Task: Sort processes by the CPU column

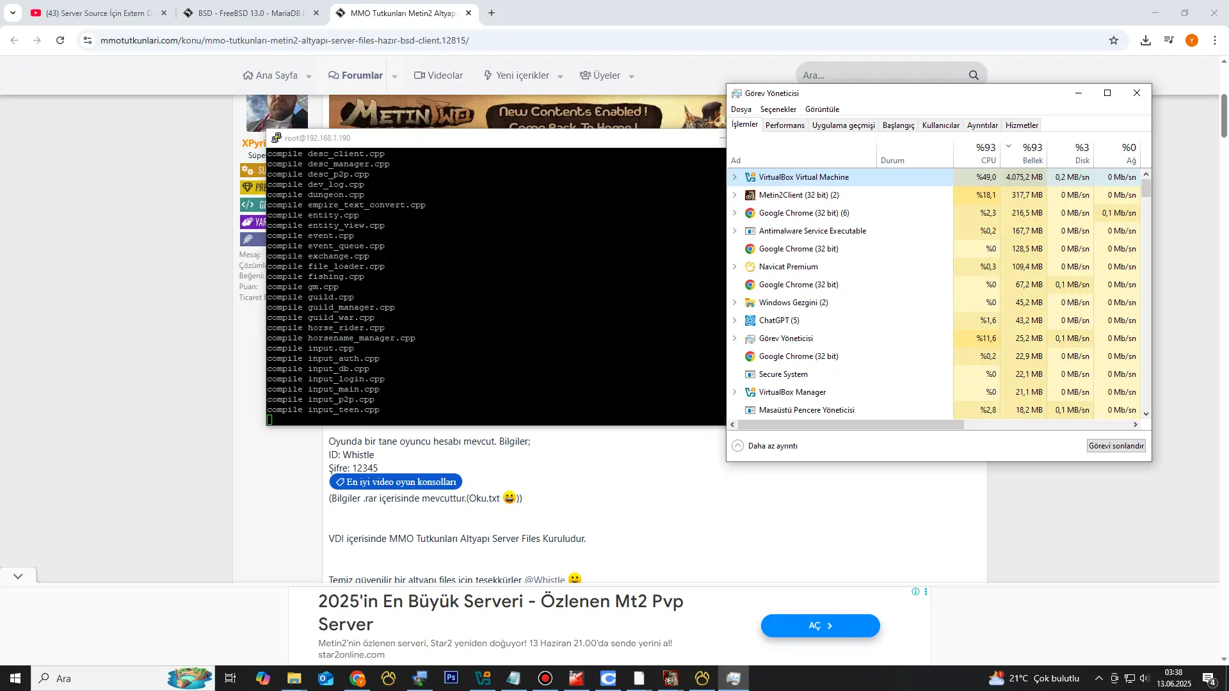Action: (x=977, y=153)
